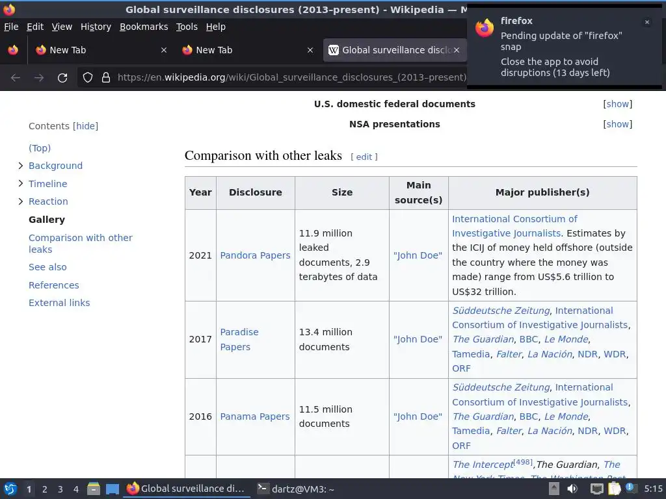The width and height of the screenshot is (666, 499).
Task: Go to Gallery in Contents
Action: (x=47, y=220)
